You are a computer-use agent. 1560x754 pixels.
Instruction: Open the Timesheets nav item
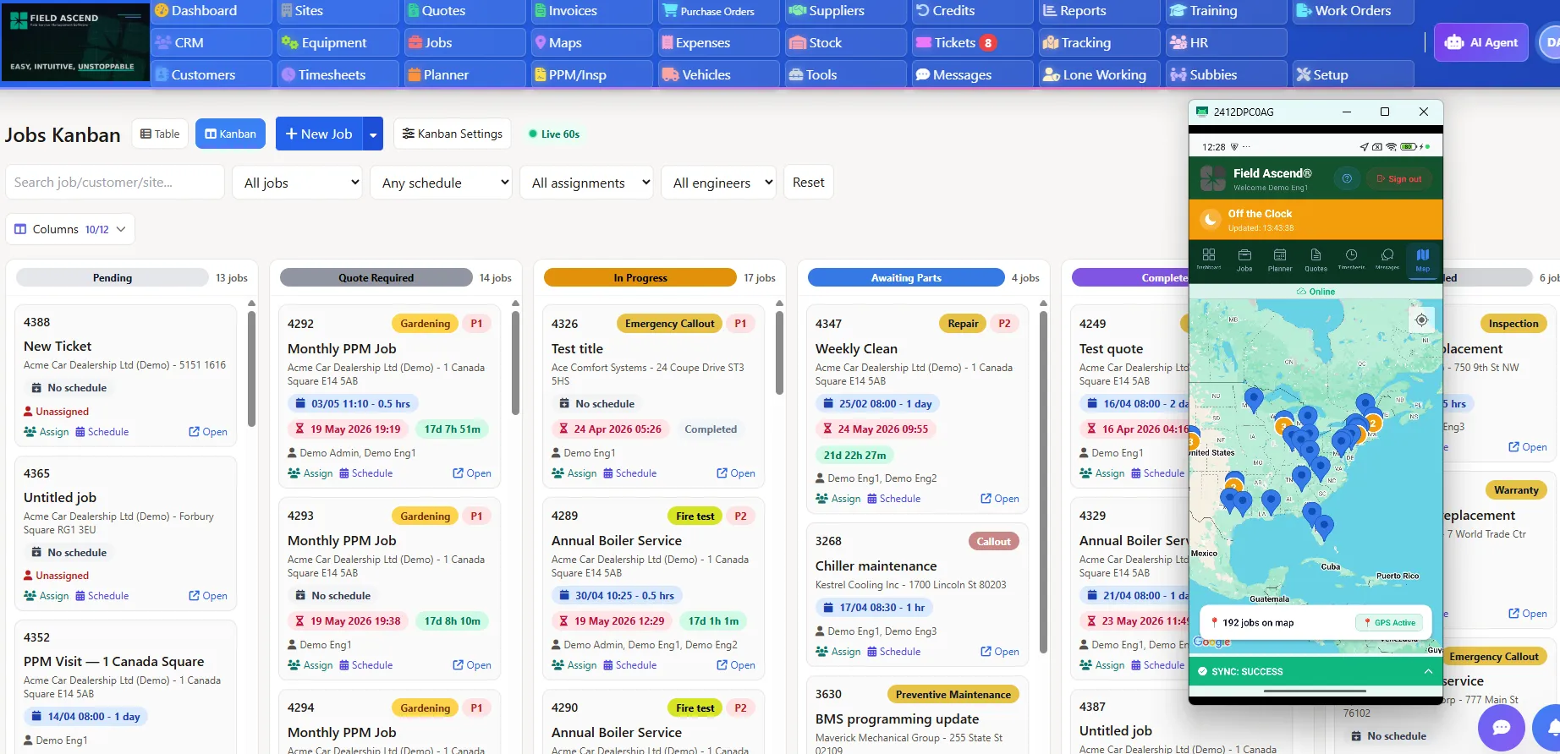coord(338,74)
